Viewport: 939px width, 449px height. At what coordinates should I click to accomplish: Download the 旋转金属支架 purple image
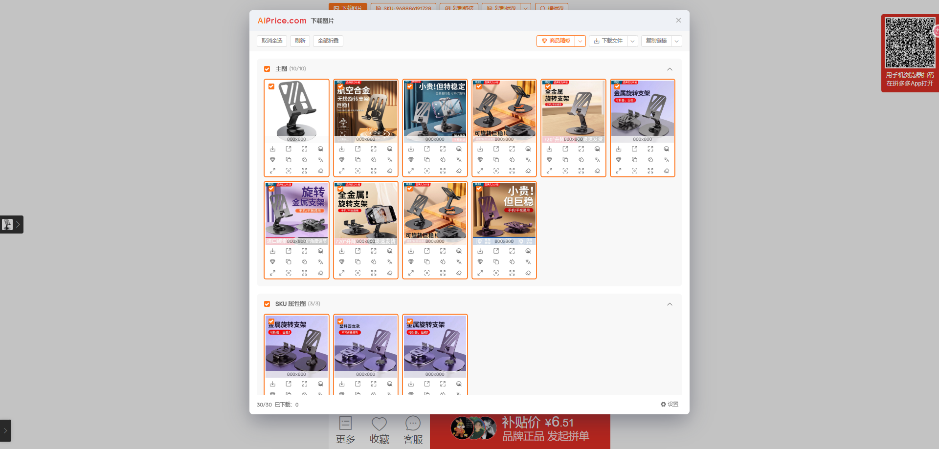click(x=272, y=251)
